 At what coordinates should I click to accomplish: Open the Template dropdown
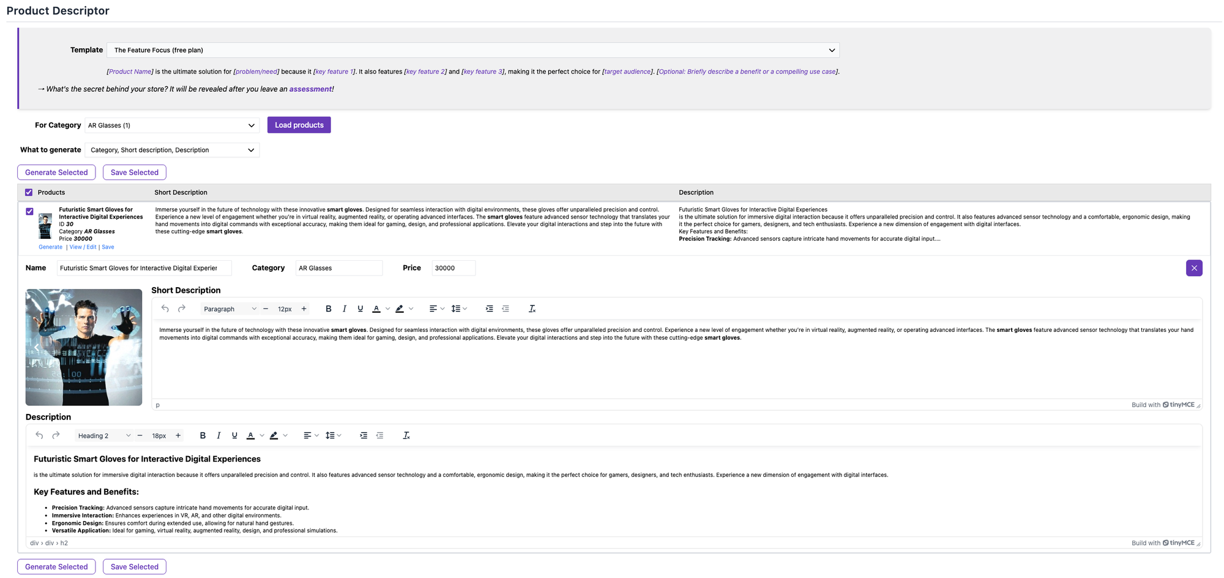tap(472, 50)
